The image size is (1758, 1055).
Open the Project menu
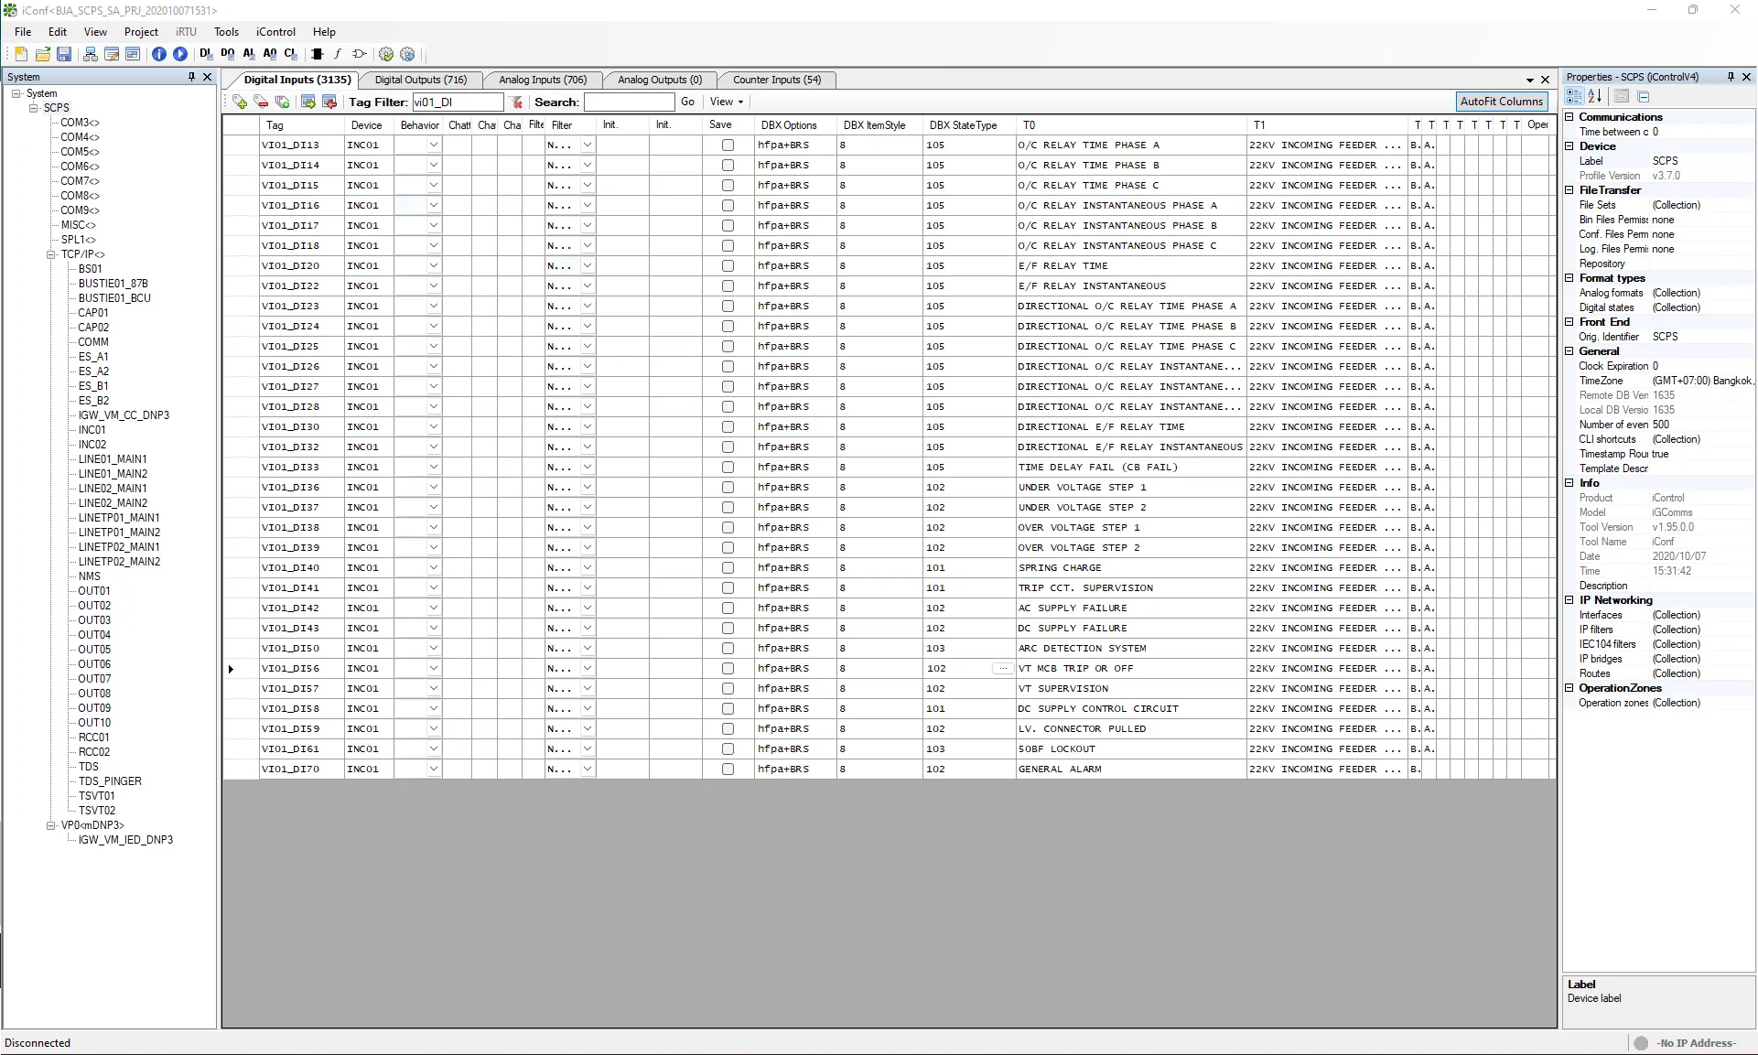click(141, 32)
